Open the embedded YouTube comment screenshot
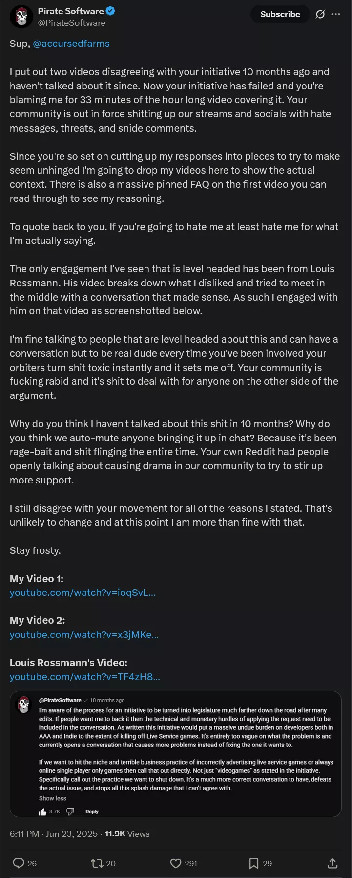 click(176, 754)
